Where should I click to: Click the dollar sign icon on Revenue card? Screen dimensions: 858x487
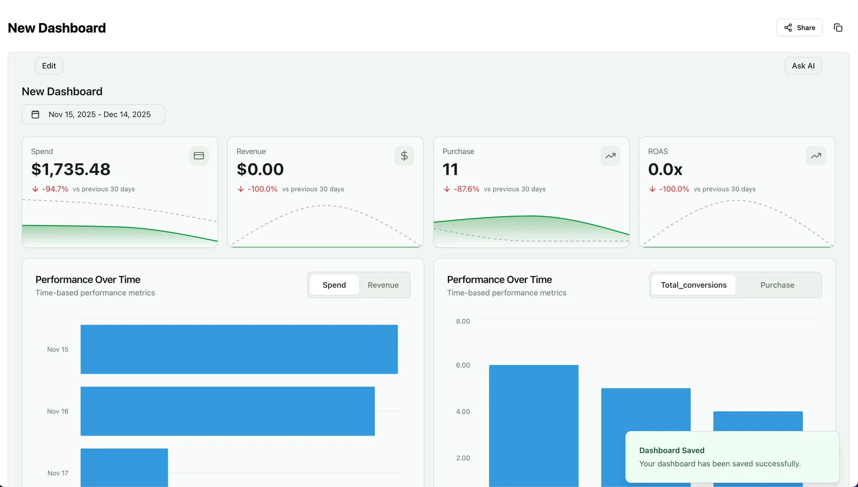404,156
